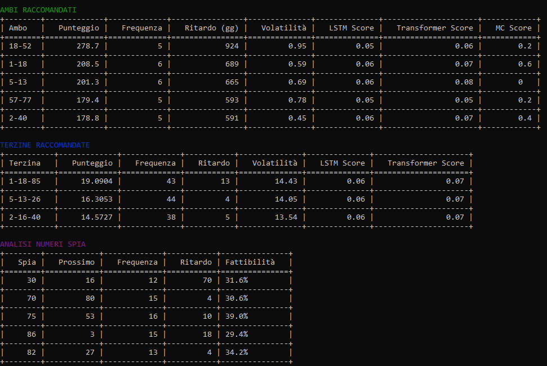The image size is (547, 366).
Task: Click terzina volatilità 14.43
Action: [x=286, y=181]
